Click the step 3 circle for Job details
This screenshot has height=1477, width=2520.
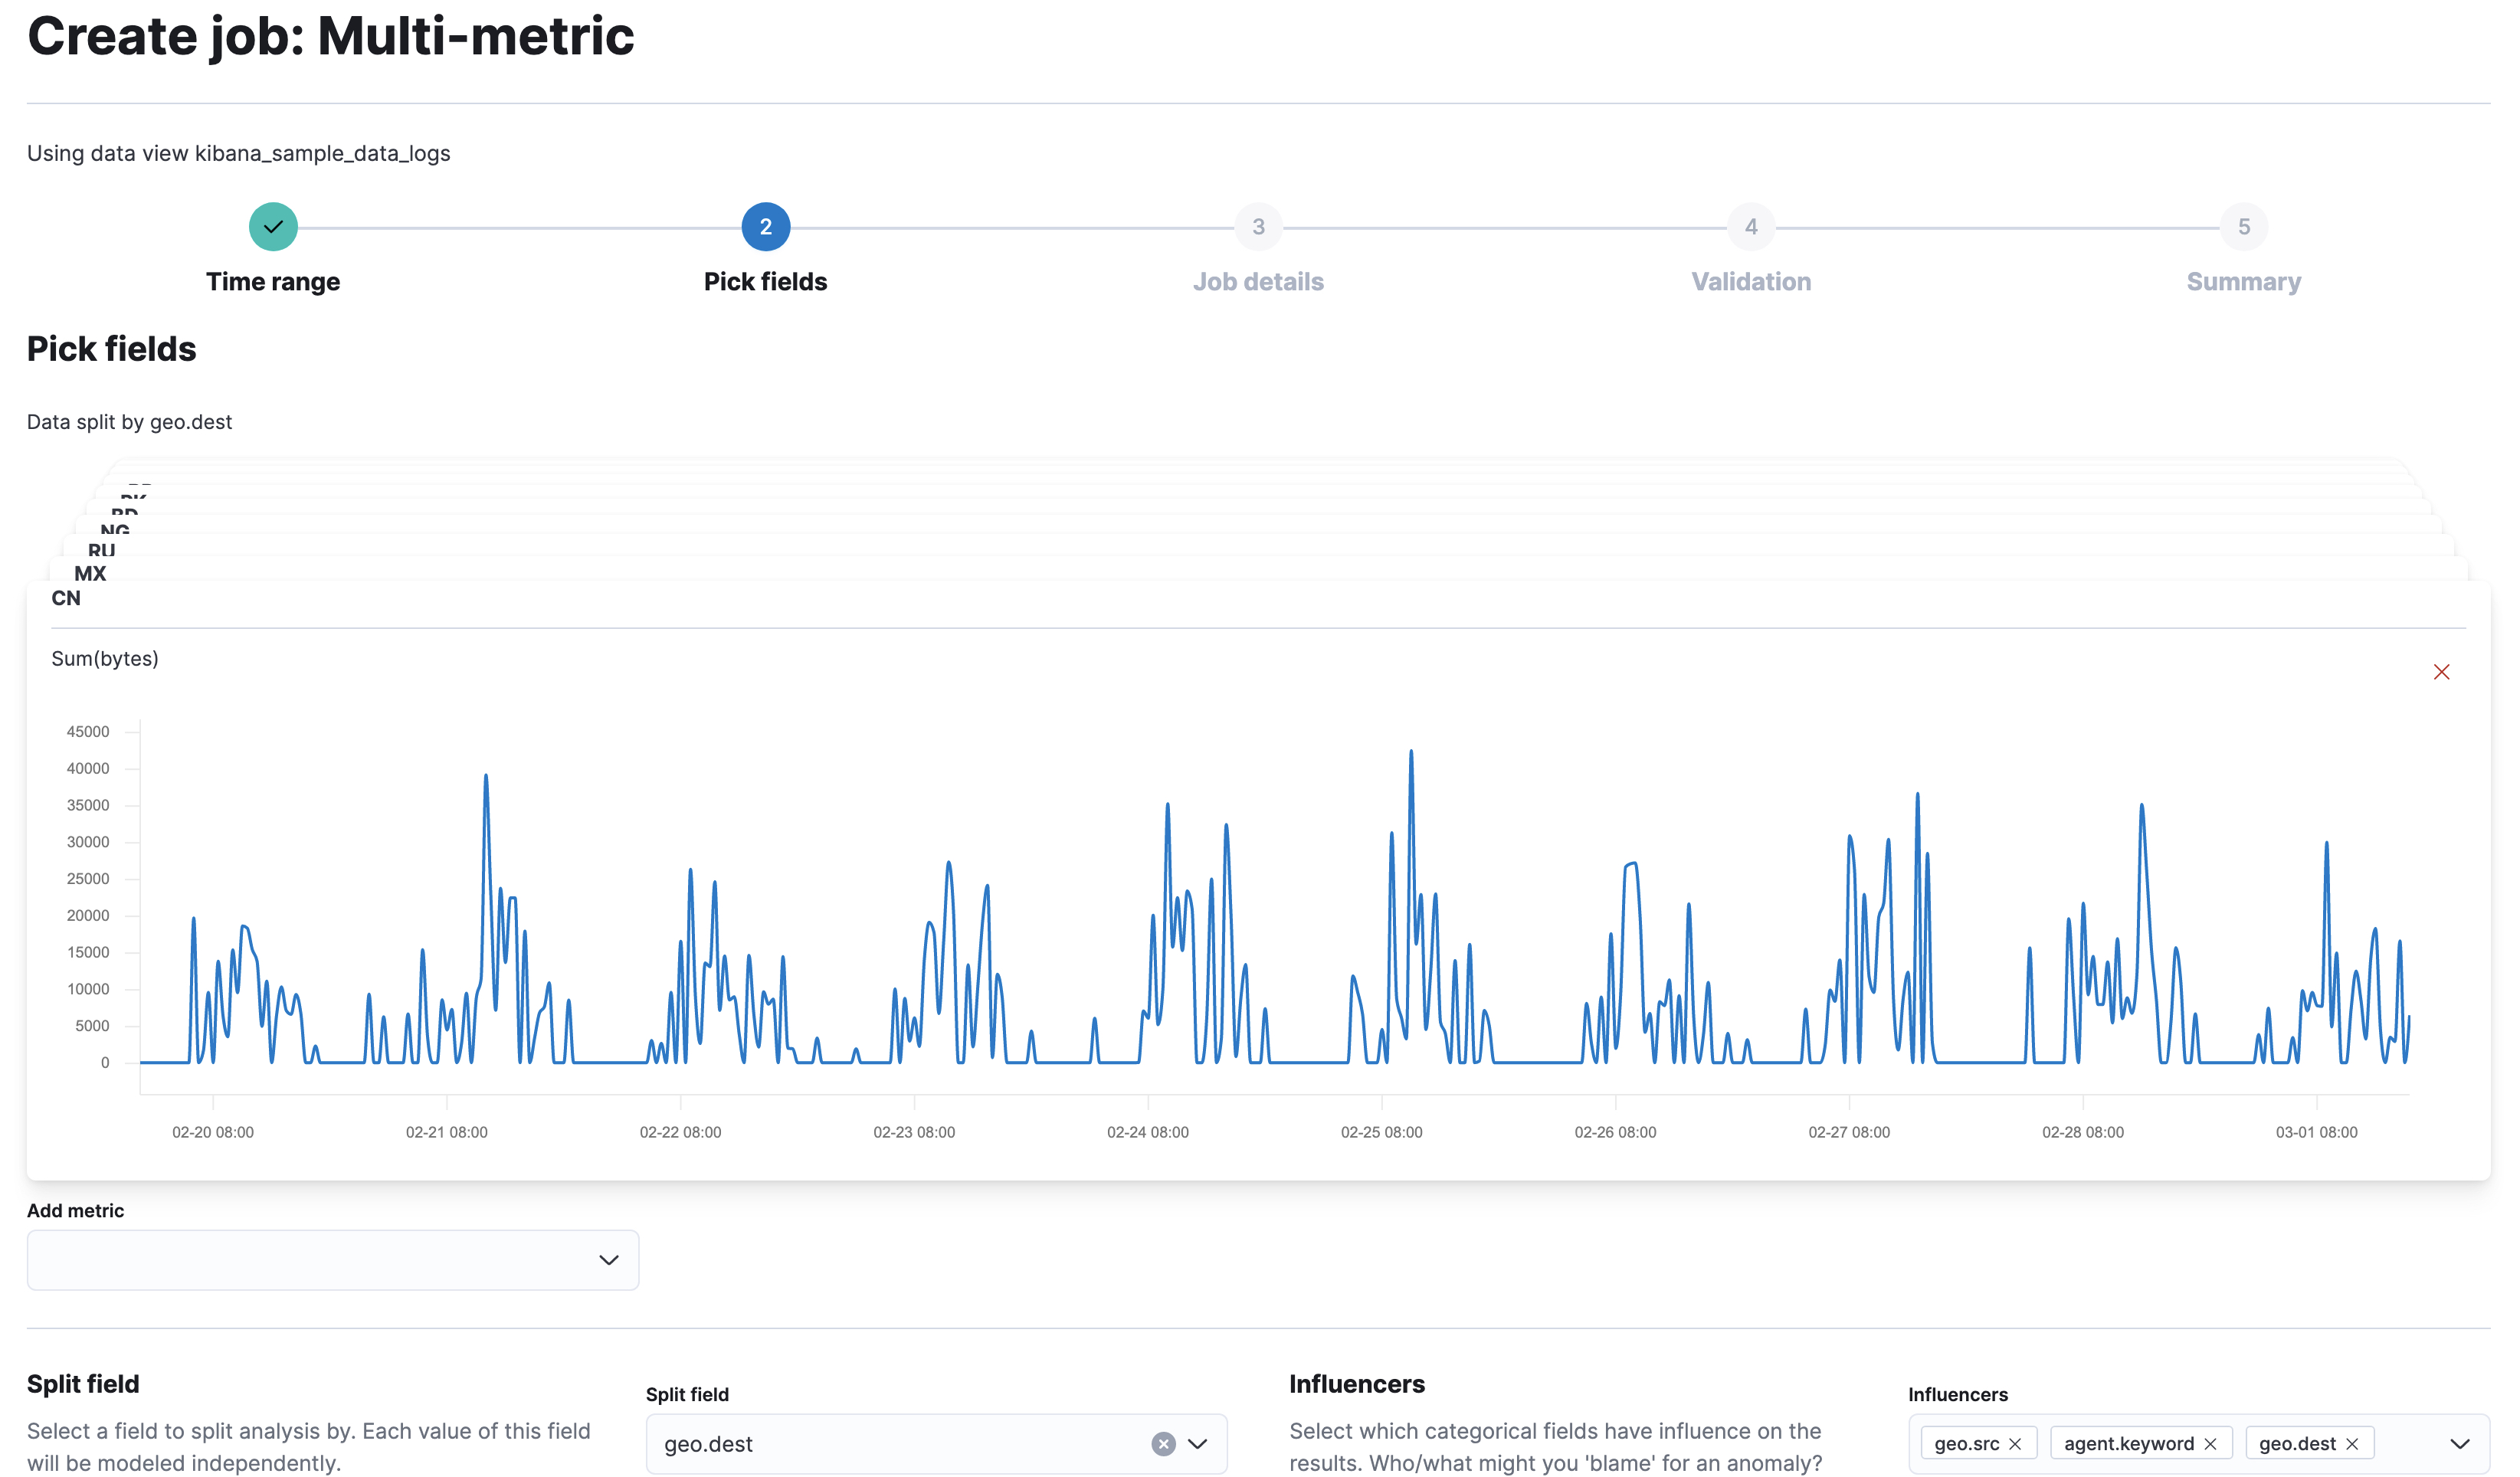(x=1259, y=226)
